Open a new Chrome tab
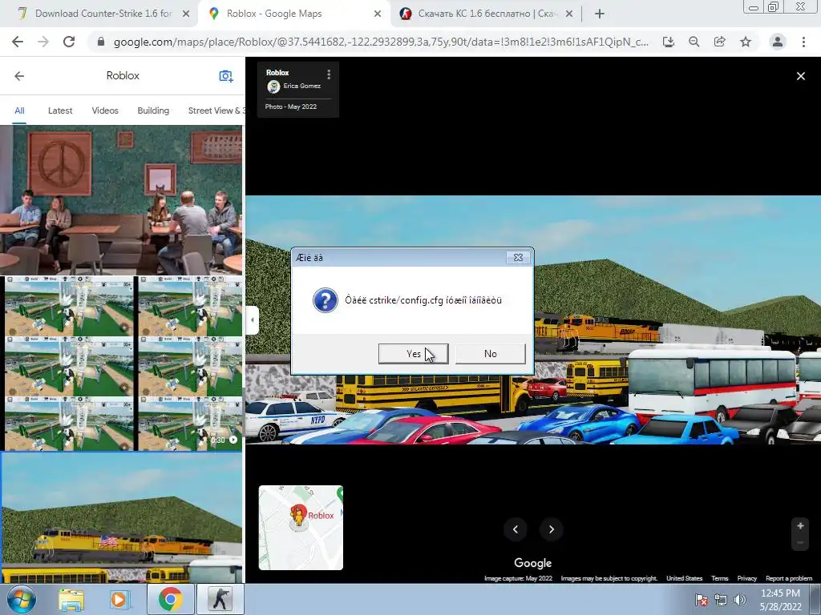Viewport: 821px width, 615px height. point(600,14)
